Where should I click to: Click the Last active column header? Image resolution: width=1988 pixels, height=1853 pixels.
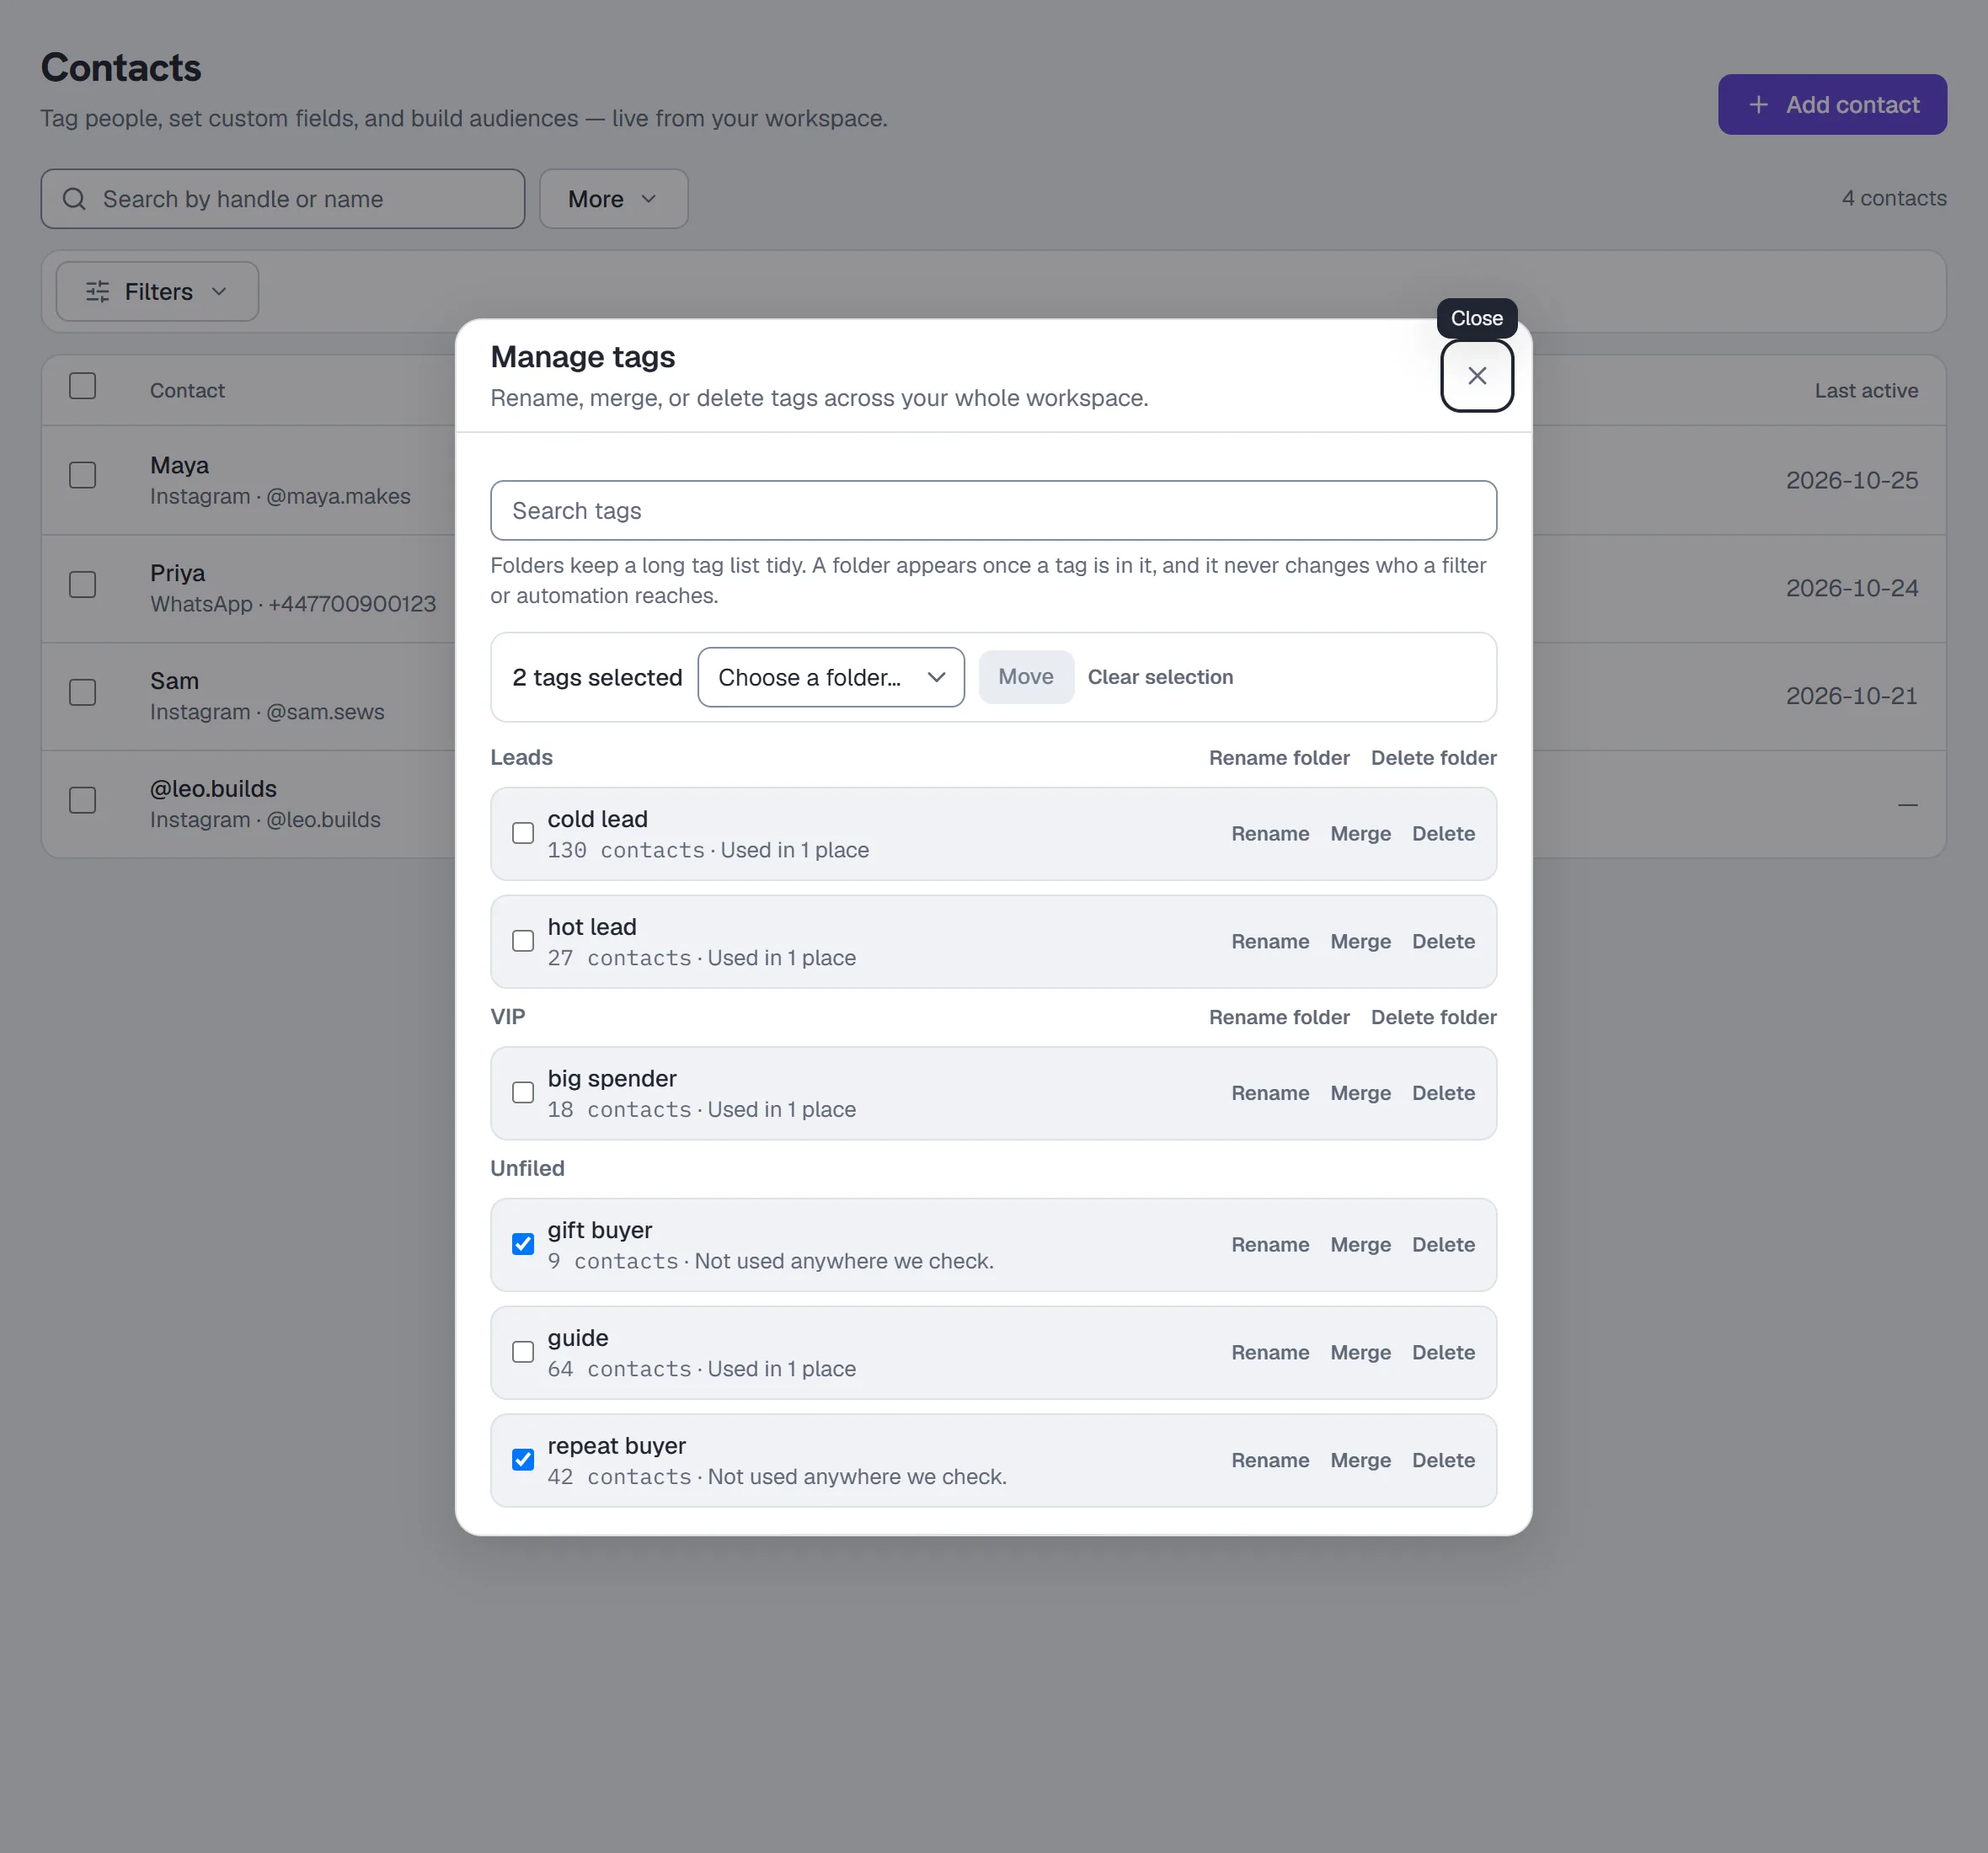click(x=1866, y=391)
